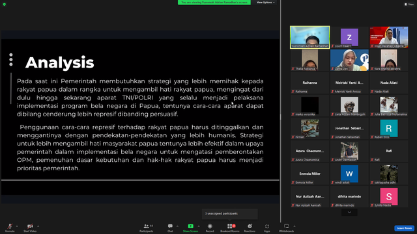Open the Reactions menu

point(250,227)
